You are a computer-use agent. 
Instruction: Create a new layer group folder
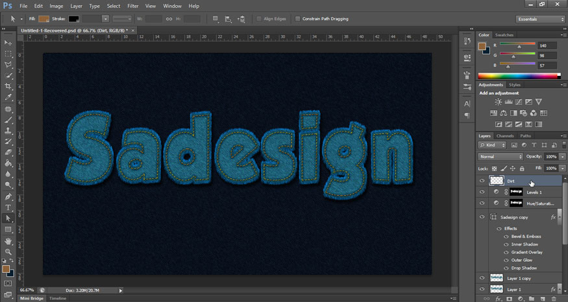point(532,299)
